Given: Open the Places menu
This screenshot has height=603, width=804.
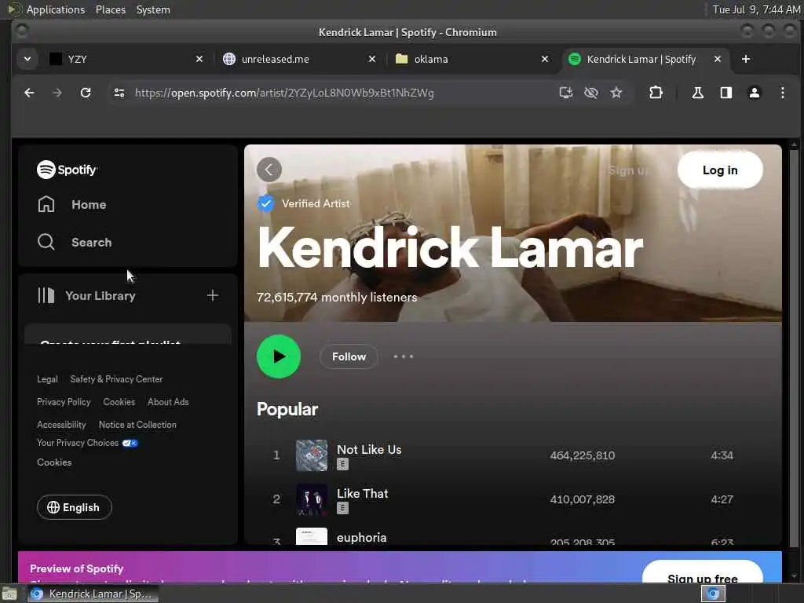Looking at the screenshot, I should 111,9.
